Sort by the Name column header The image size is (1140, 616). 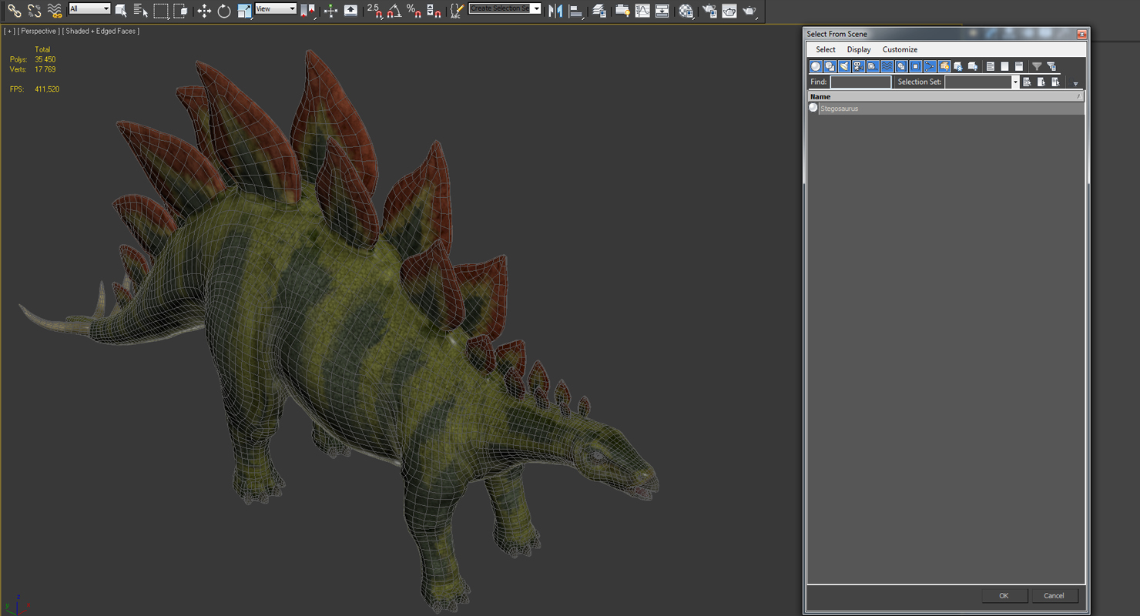(945, 97)
